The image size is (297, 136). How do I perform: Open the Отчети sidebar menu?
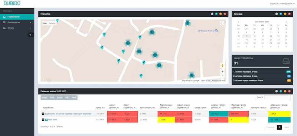click(17, 28)
